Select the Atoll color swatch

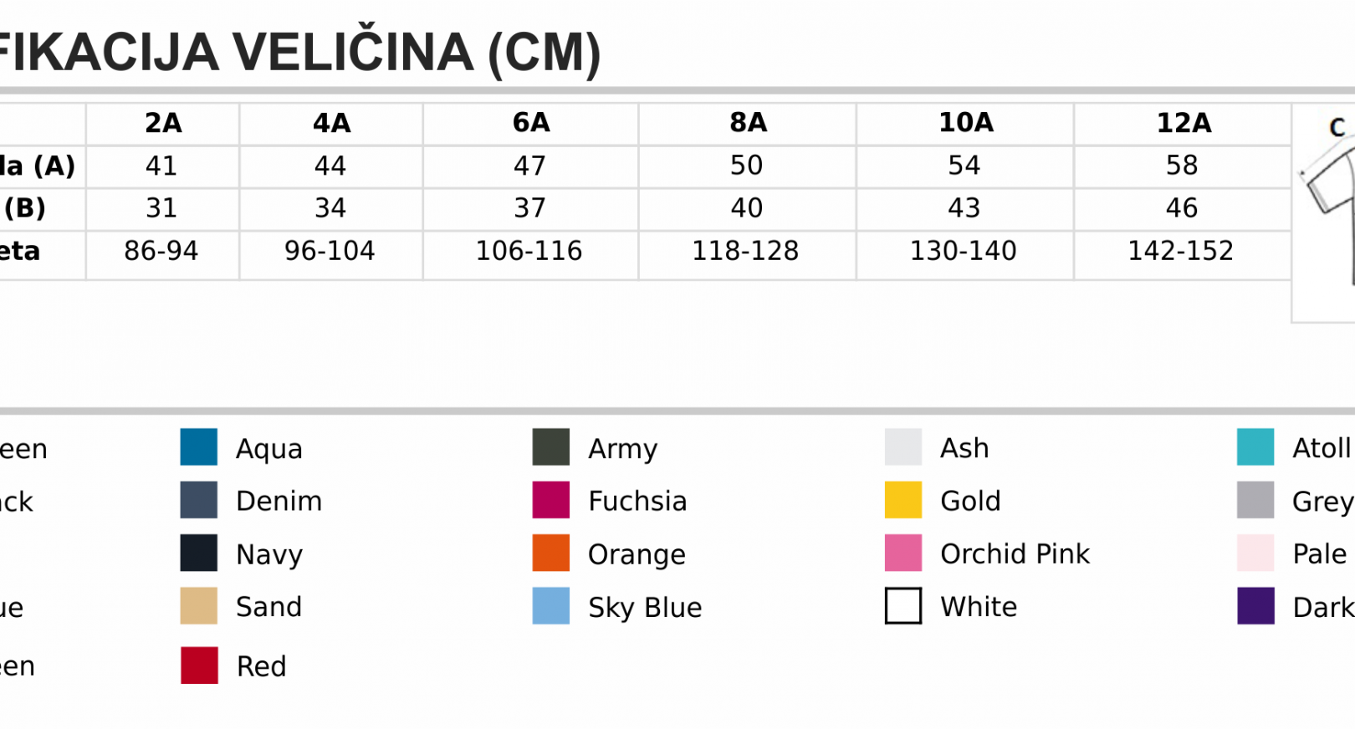[1255, 447]
